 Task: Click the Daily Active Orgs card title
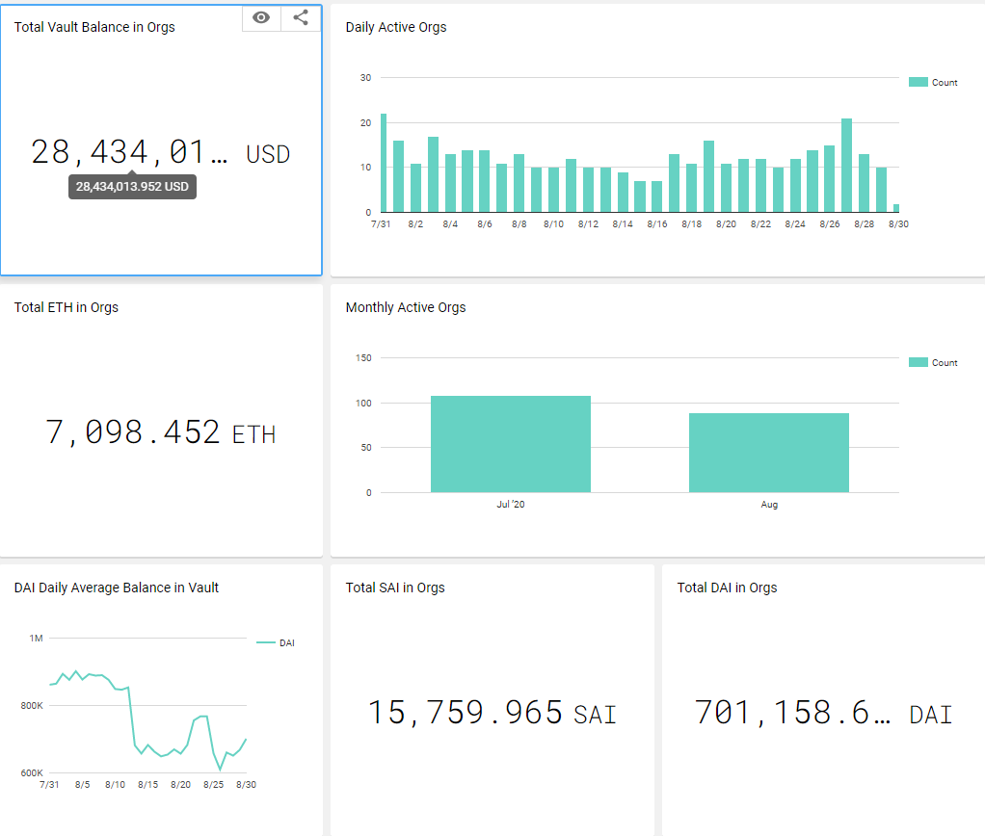(396, 27)
